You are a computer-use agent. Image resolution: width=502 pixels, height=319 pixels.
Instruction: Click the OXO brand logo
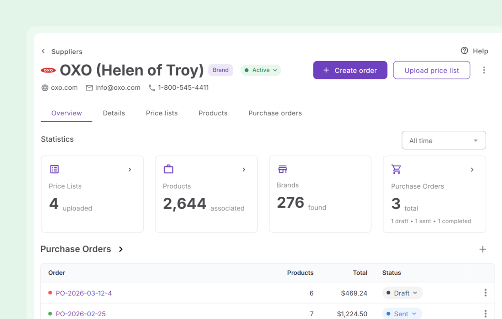point(48,70)
